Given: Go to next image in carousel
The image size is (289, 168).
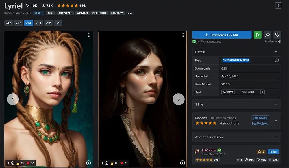Looking at the screenshot, I should tap(178, 99).
